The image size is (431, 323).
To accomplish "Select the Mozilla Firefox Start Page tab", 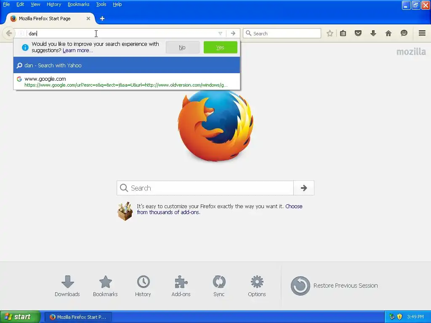I will [x=51, y=19].
